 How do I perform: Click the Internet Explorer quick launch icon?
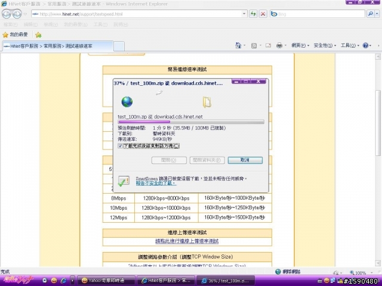63,281
